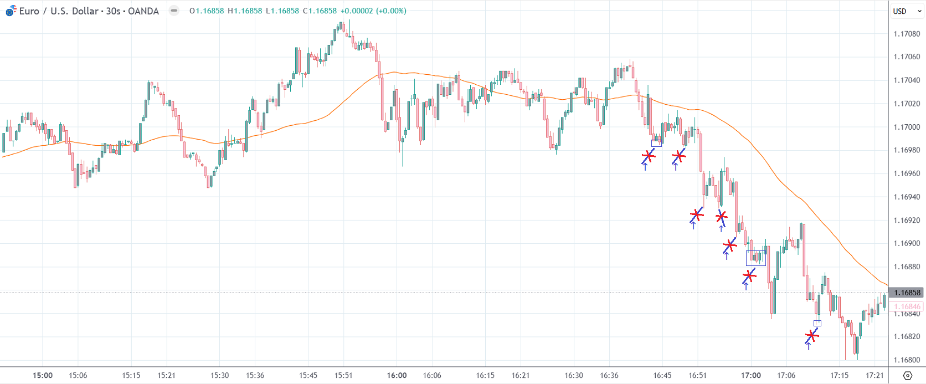This screenshot has height=384, width=926.
Task: Click the current price label 1.16858
Action: 907,293
